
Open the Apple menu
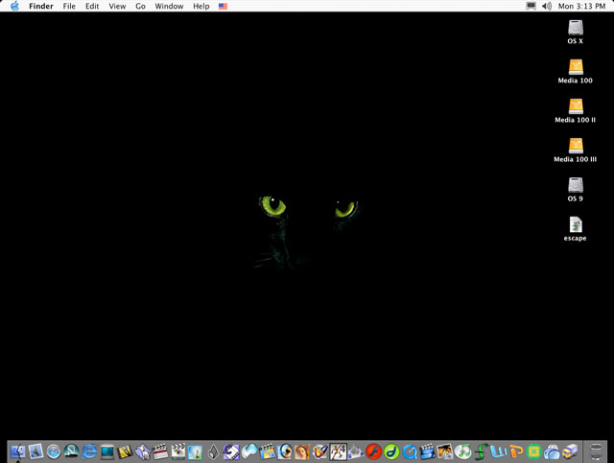point(13,6)
